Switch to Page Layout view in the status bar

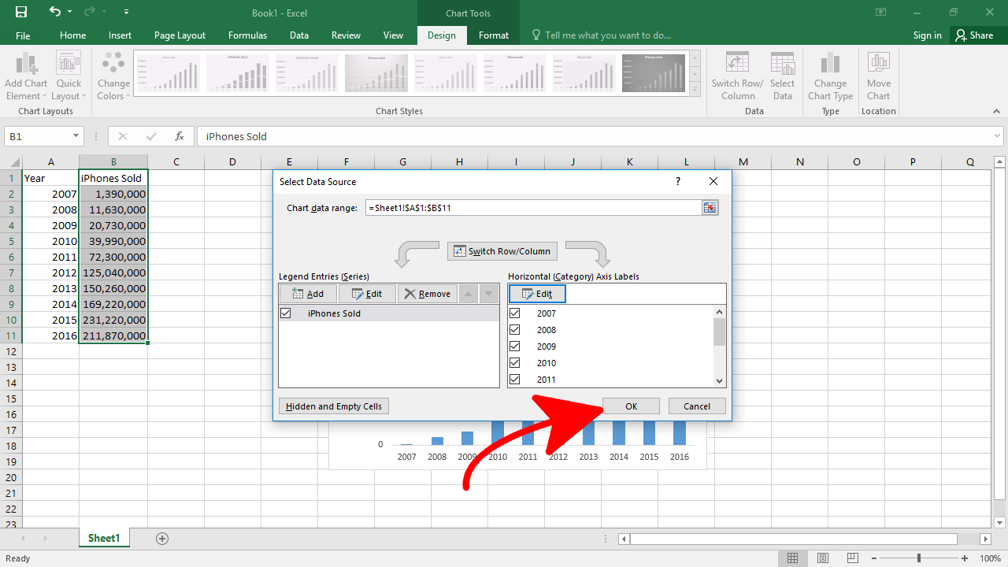coord(822,558)
